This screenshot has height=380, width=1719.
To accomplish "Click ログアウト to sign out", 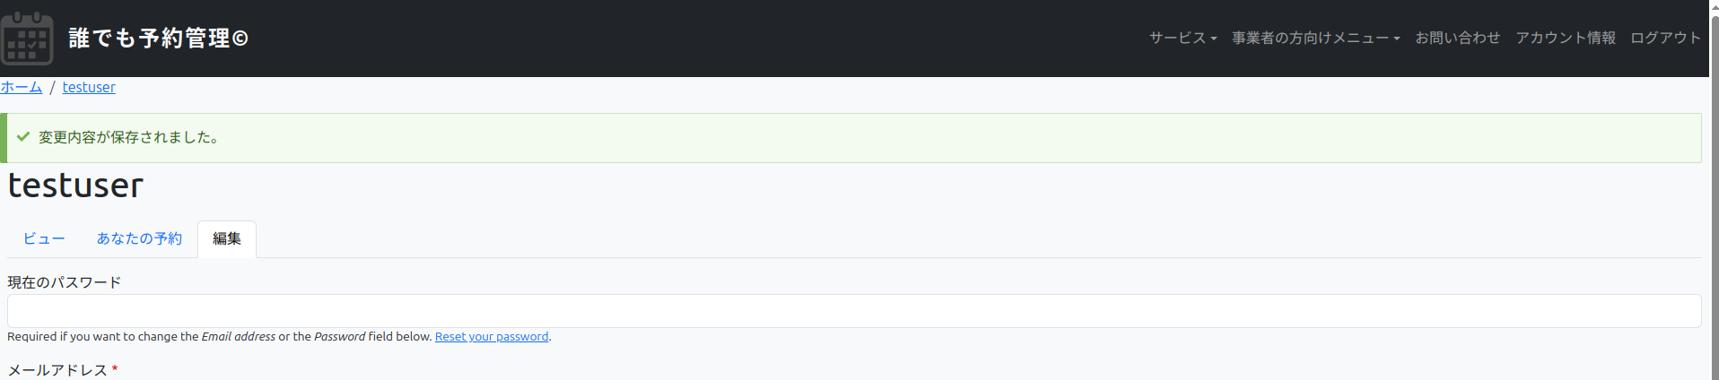I will [x=1664, y=38].
